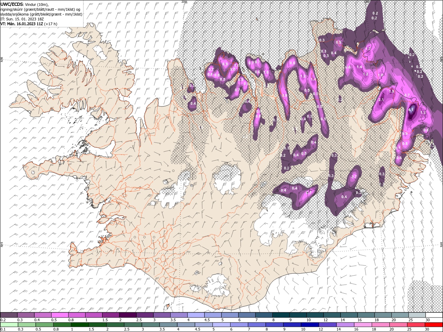Pick the 2–2.5 darkest purple snow legend swatch
Viewport: 443px width, 332px height.
127,315
